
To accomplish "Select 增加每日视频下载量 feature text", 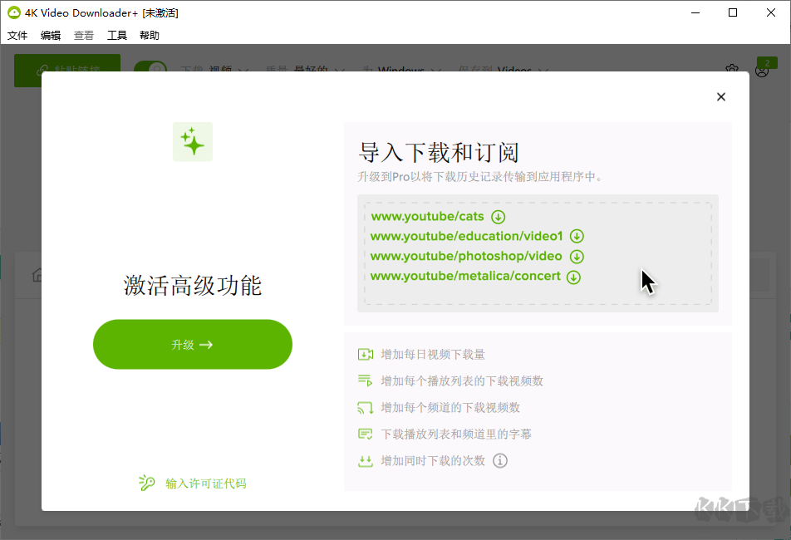I will 433,355.
